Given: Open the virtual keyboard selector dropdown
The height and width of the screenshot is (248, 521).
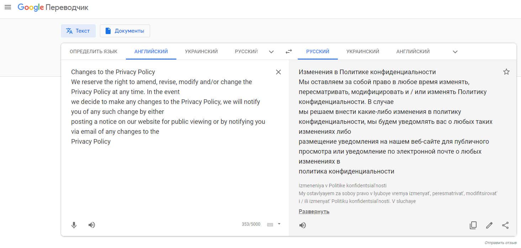Looking at the screenshot, I should click(x=279, y=224).
